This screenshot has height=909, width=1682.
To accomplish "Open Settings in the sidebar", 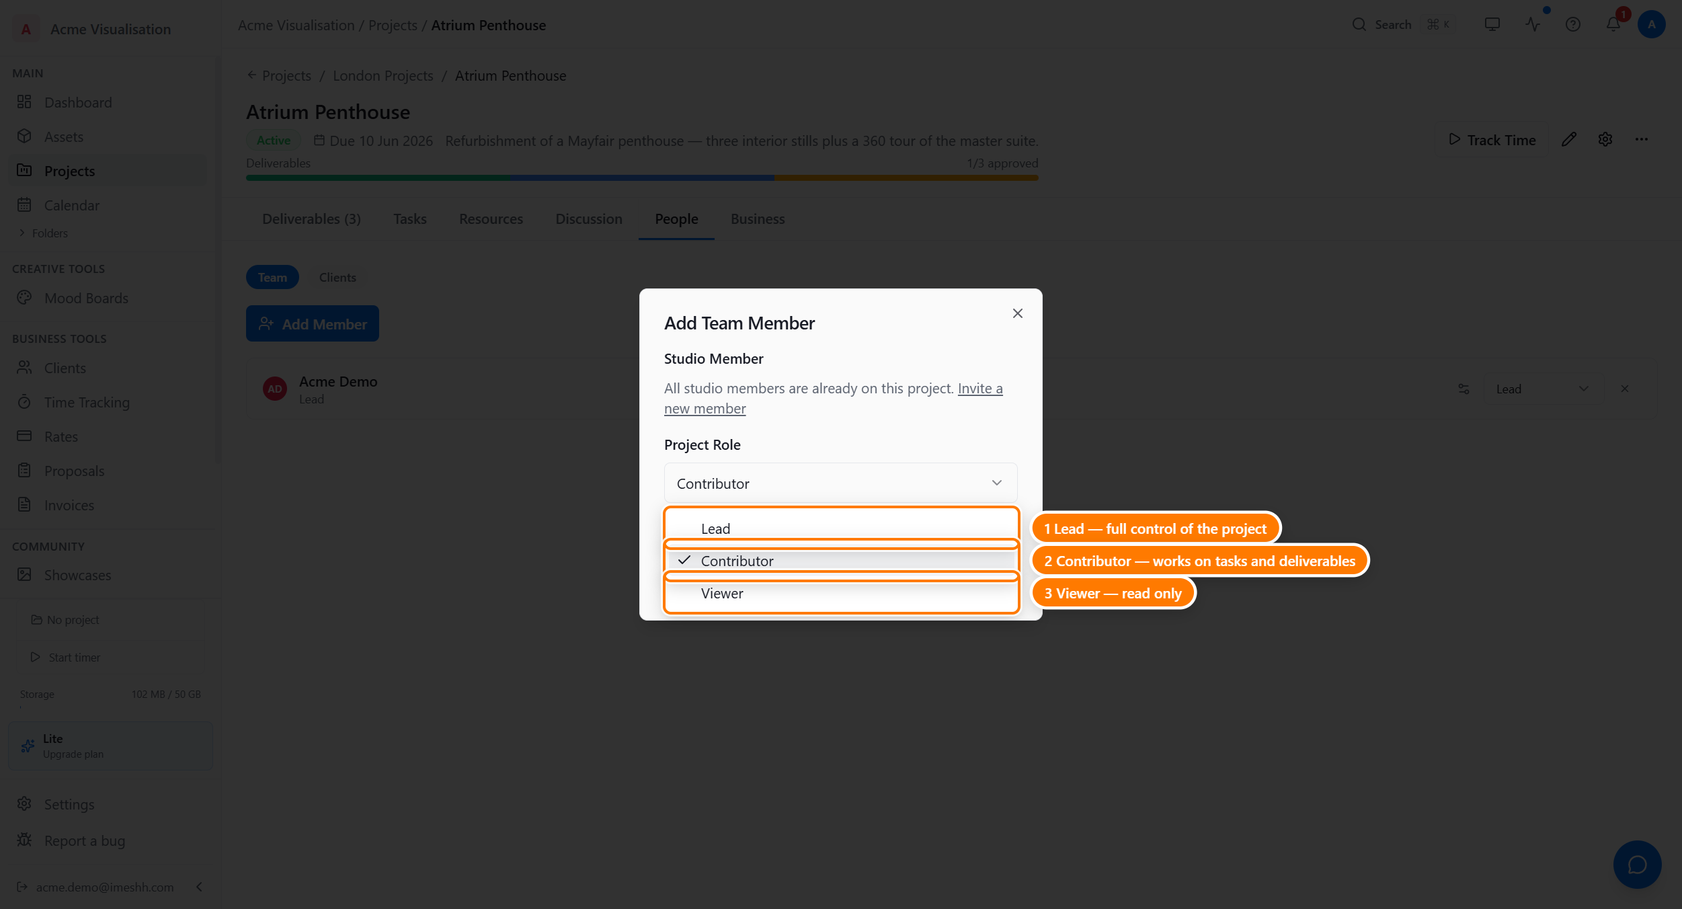I will [110, 804].
